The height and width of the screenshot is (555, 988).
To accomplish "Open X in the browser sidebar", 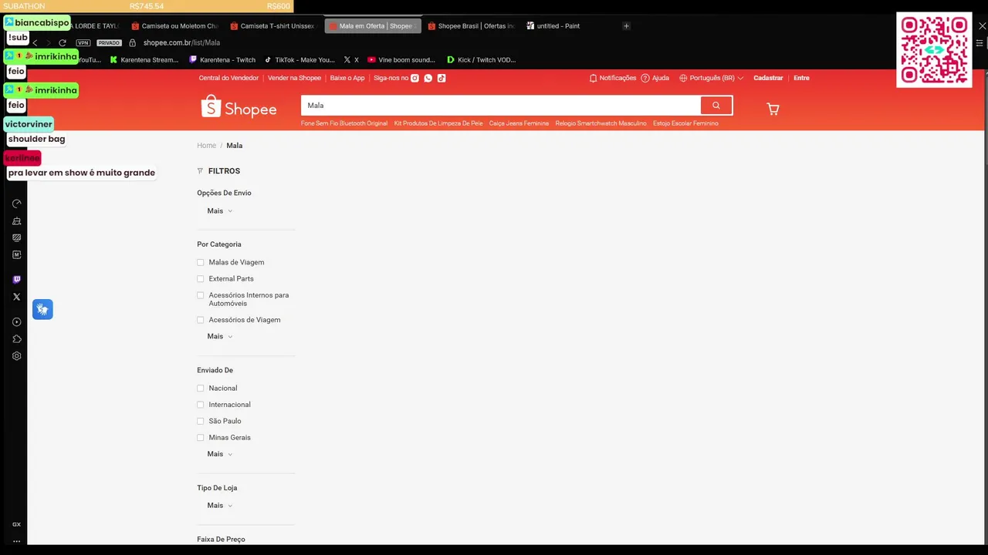I will click(x=16, y=297).
